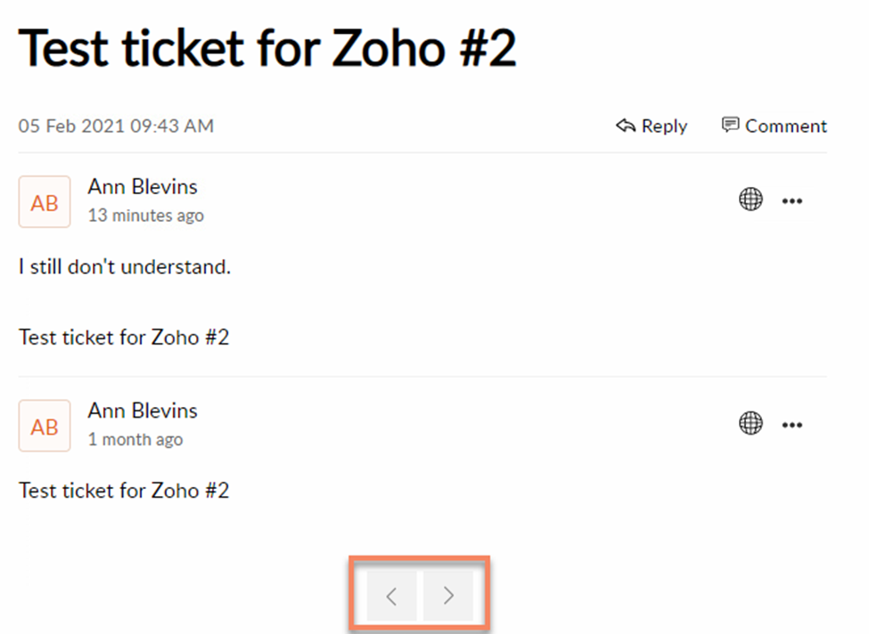Click the ticket title heading
The width and height of the screenshot is (869, 634).
coord(267,49)
